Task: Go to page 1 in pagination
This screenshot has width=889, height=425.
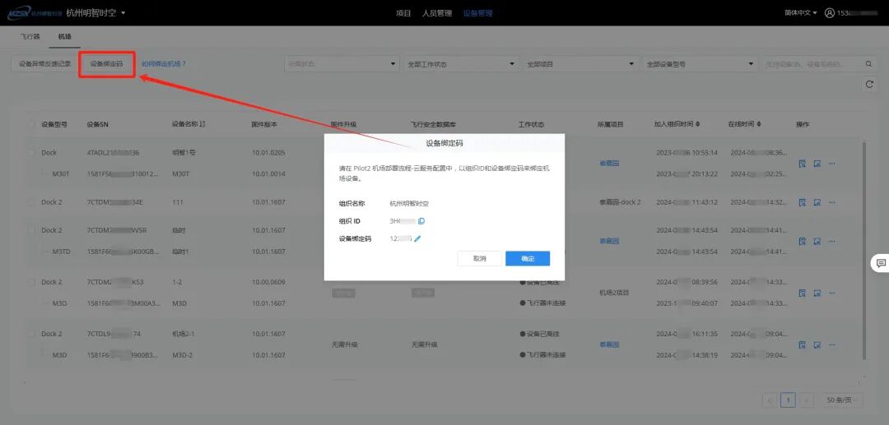Action: [x=788, y=400]
